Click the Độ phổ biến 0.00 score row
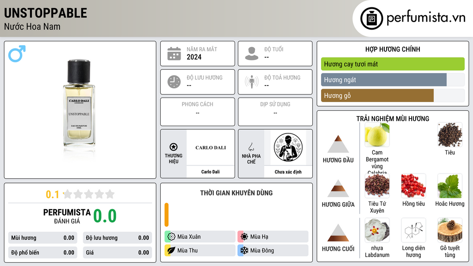The width and height of the screenshot is (473, 266). (x=43, y=253)
